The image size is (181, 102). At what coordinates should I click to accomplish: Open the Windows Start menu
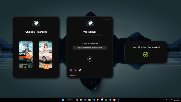tap(63, 100)
